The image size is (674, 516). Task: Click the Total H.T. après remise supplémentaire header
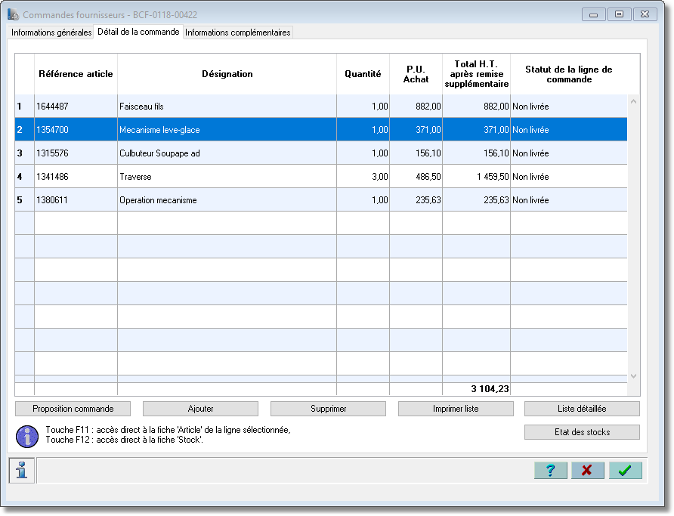click(476, 74)
